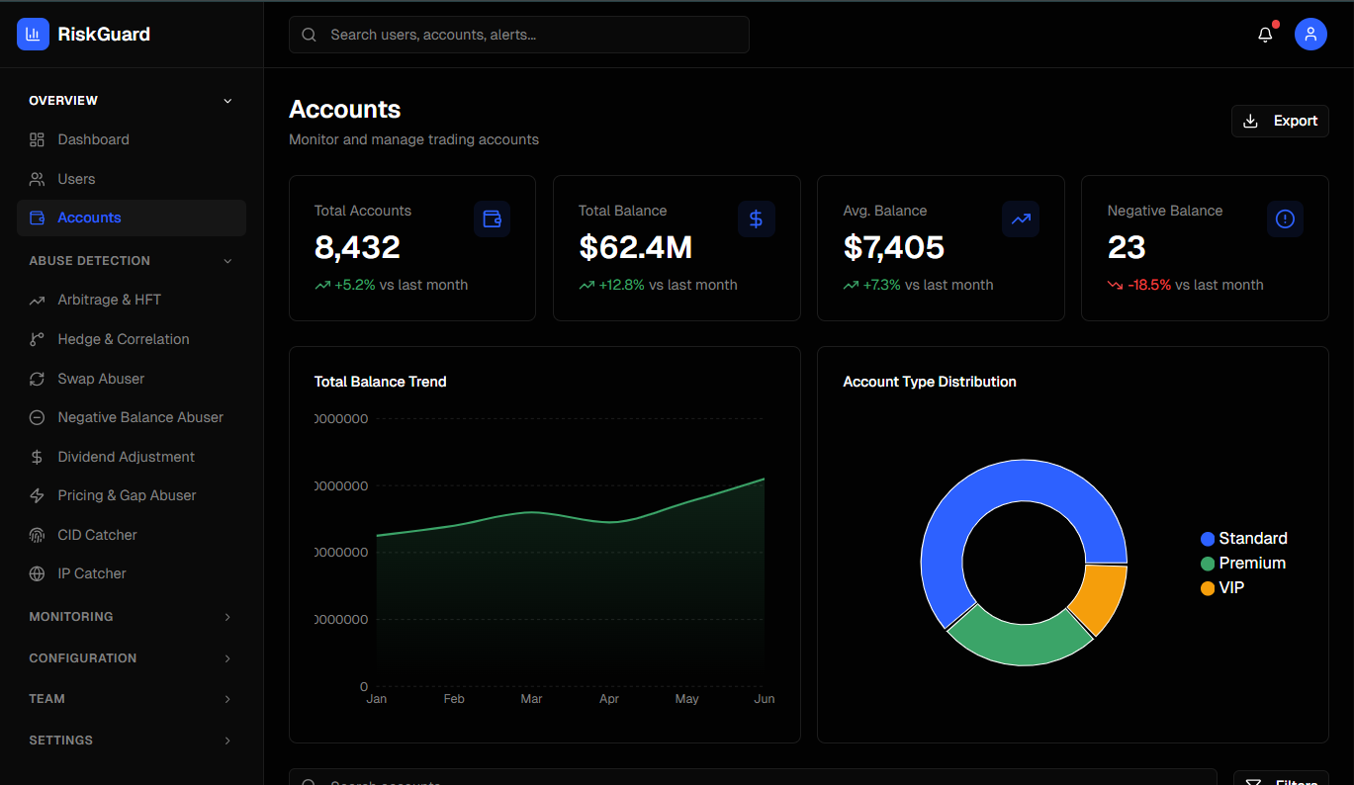The height and width of the screenshot is (785, 1354).
Task: Collapse the ABUSE DETECTION section chevron
Action: [x=227, y=261]
